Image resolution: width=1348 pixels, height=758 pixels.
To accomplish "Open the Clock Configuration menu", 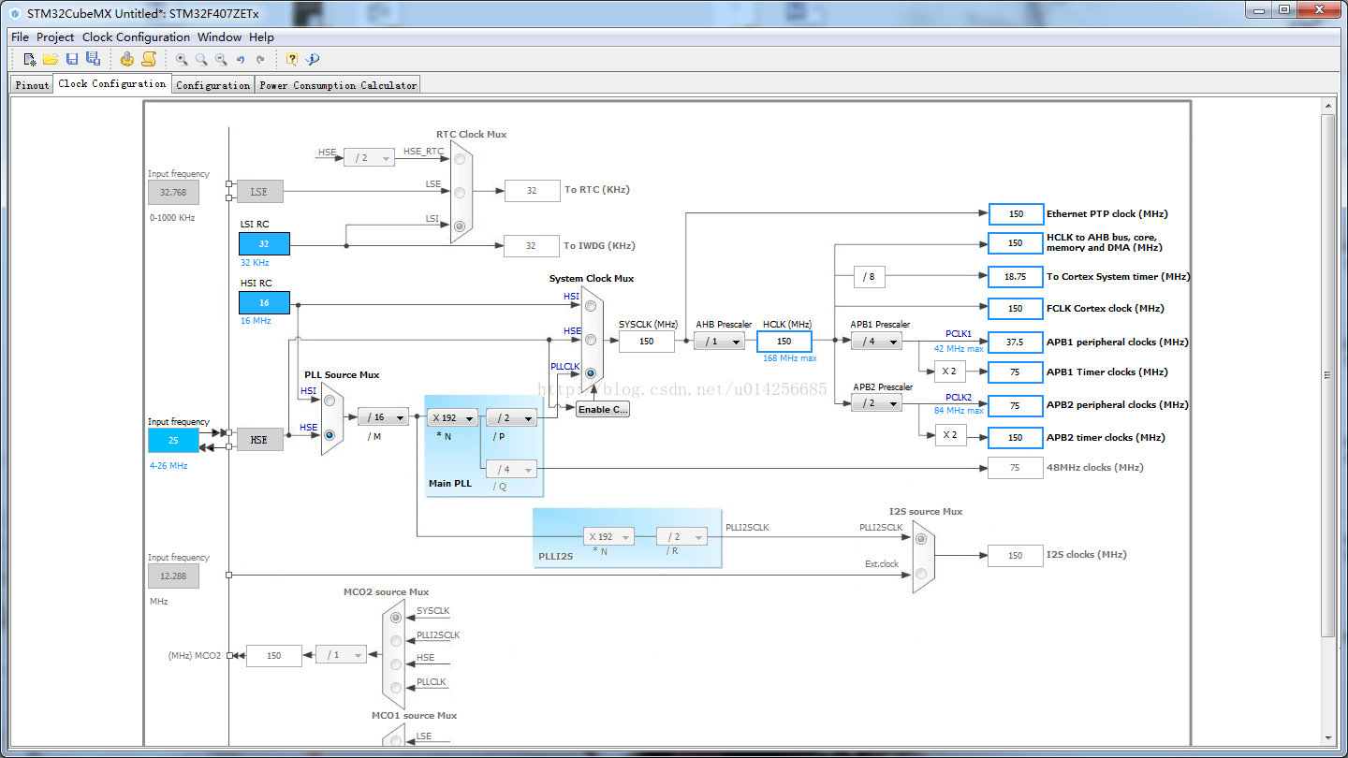I will click(136, 37).
